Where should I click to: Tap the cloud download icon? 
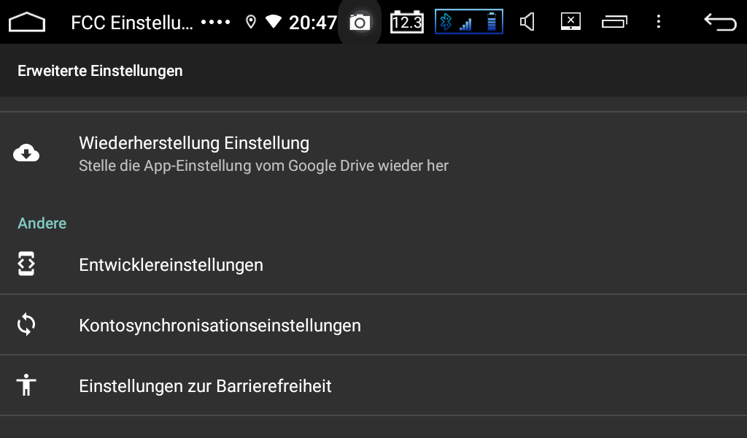26,153
